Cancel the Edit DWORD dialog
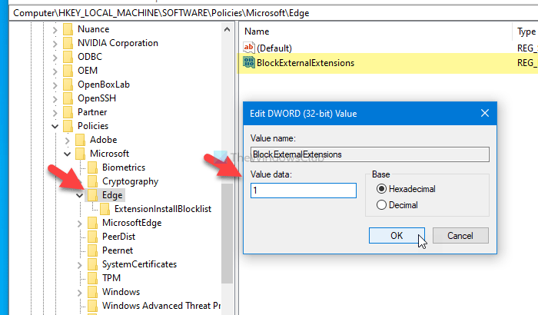 click(x=460, y=236)
